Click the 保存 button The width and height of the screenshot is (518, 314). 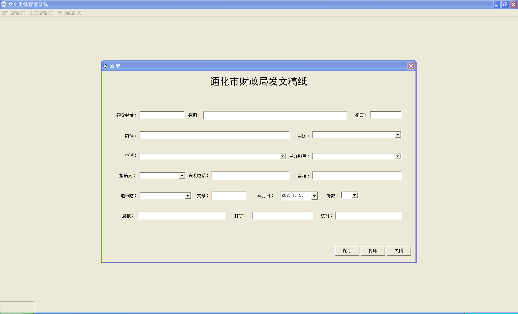point(347,251)
